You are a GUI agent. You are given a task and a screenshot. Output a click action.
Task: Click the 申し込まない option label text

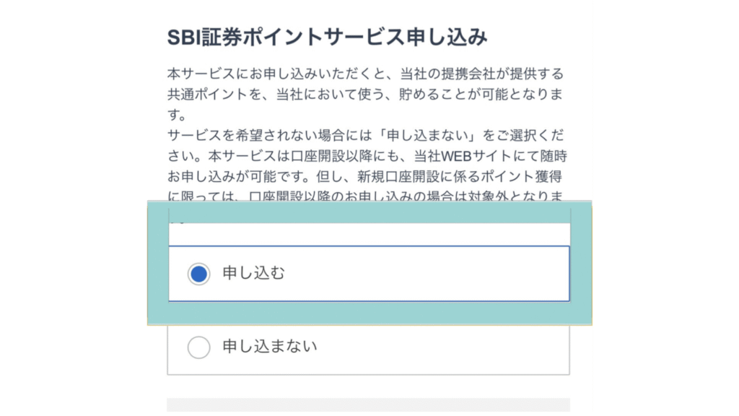click(x=269, y=347)
